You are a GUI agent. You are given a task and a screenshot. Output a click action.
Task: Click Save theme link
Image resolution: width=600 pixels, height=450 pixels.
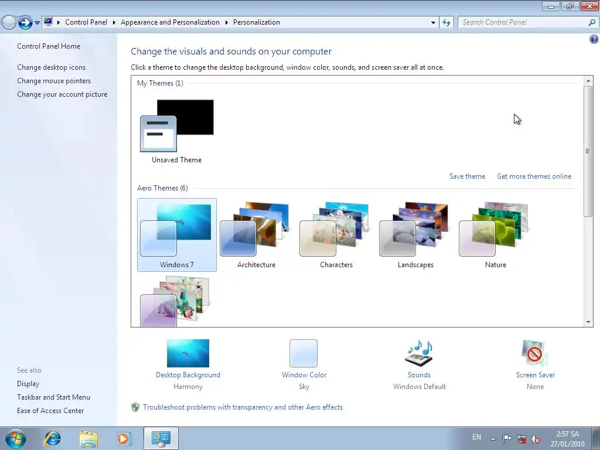pos(467,176)
